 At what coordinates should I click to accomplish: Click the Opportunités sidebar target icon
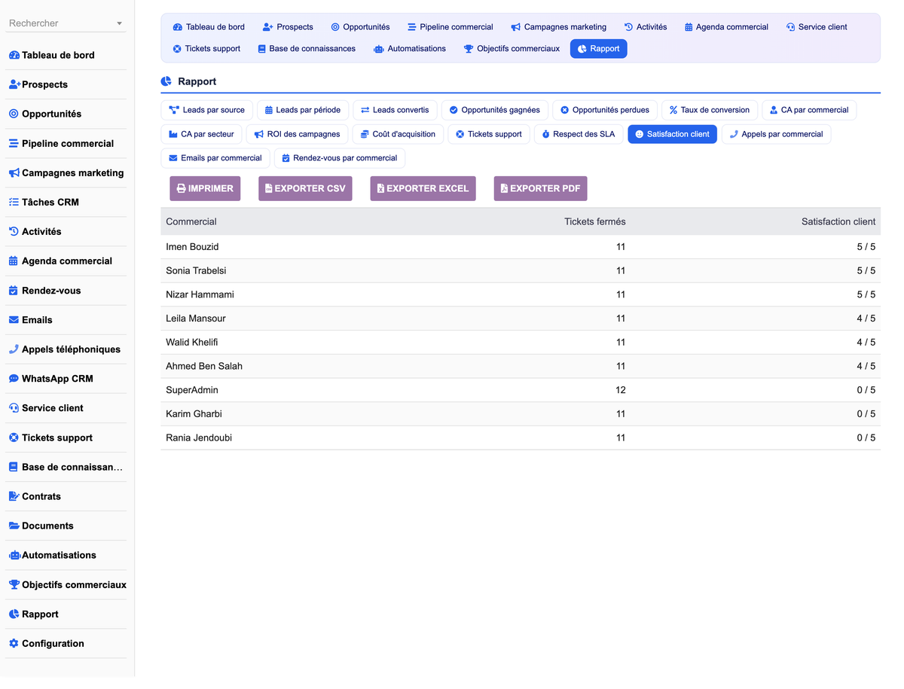click(x=14, y=114)
